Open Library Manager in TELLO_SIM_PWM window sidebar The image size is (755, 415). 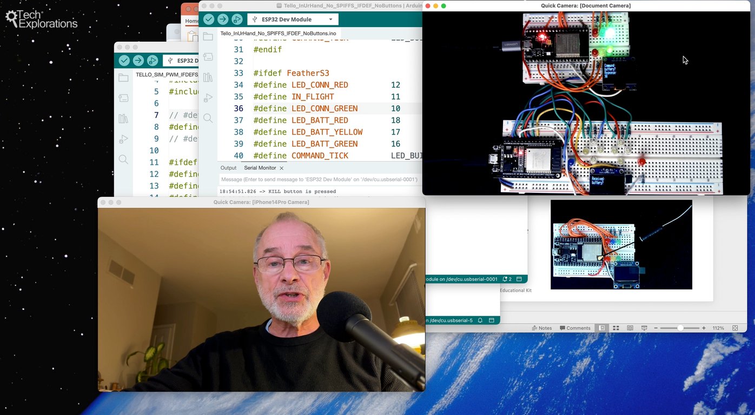click(x=123, y=118)
